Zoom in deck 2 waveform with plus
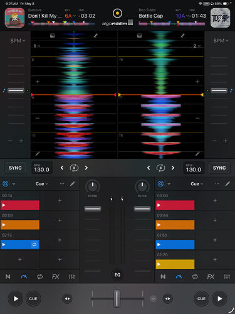The height and width of the screenshot is (314, 235). 197,81
